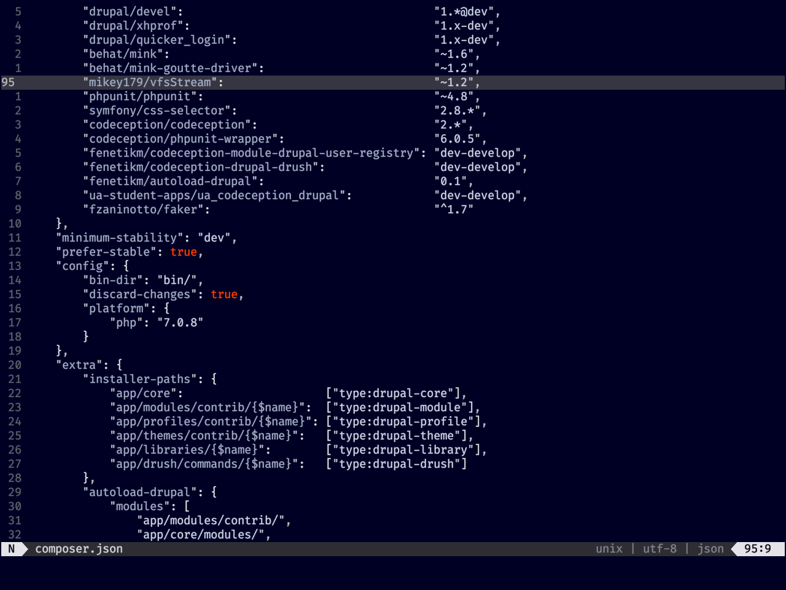Click "app/drush/commands/{$name}" path key
This screenshot has height=590, width=786.
[204, 464]
